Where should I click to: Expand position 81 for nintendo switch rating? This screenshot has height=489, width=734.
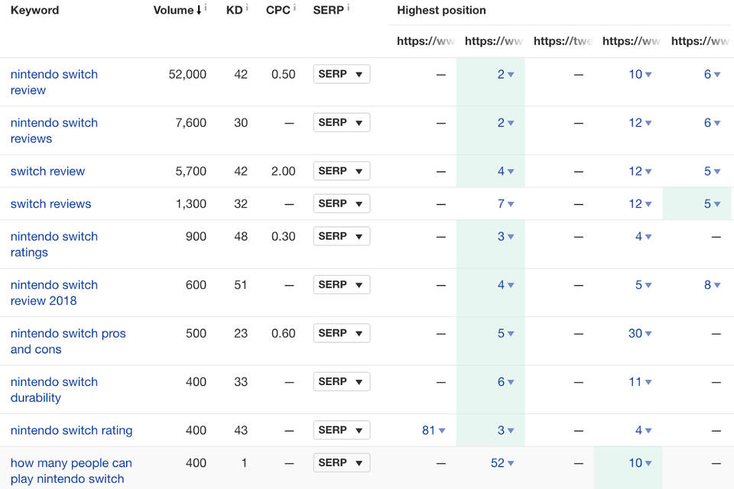[x=434, y=431]
